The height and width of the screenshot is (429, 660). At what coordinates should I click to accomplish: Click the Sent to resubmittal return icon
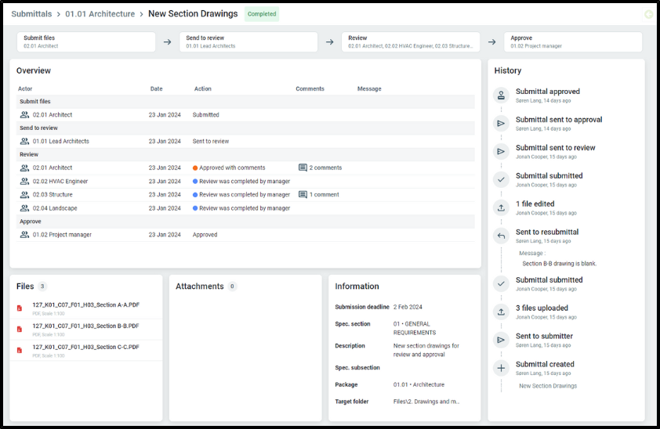tap(502, 236)
